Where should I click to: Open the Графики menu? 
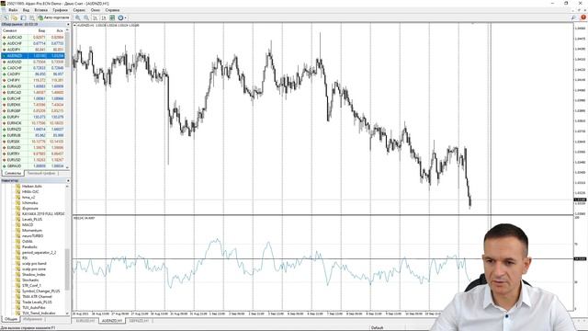click(60, 10)
